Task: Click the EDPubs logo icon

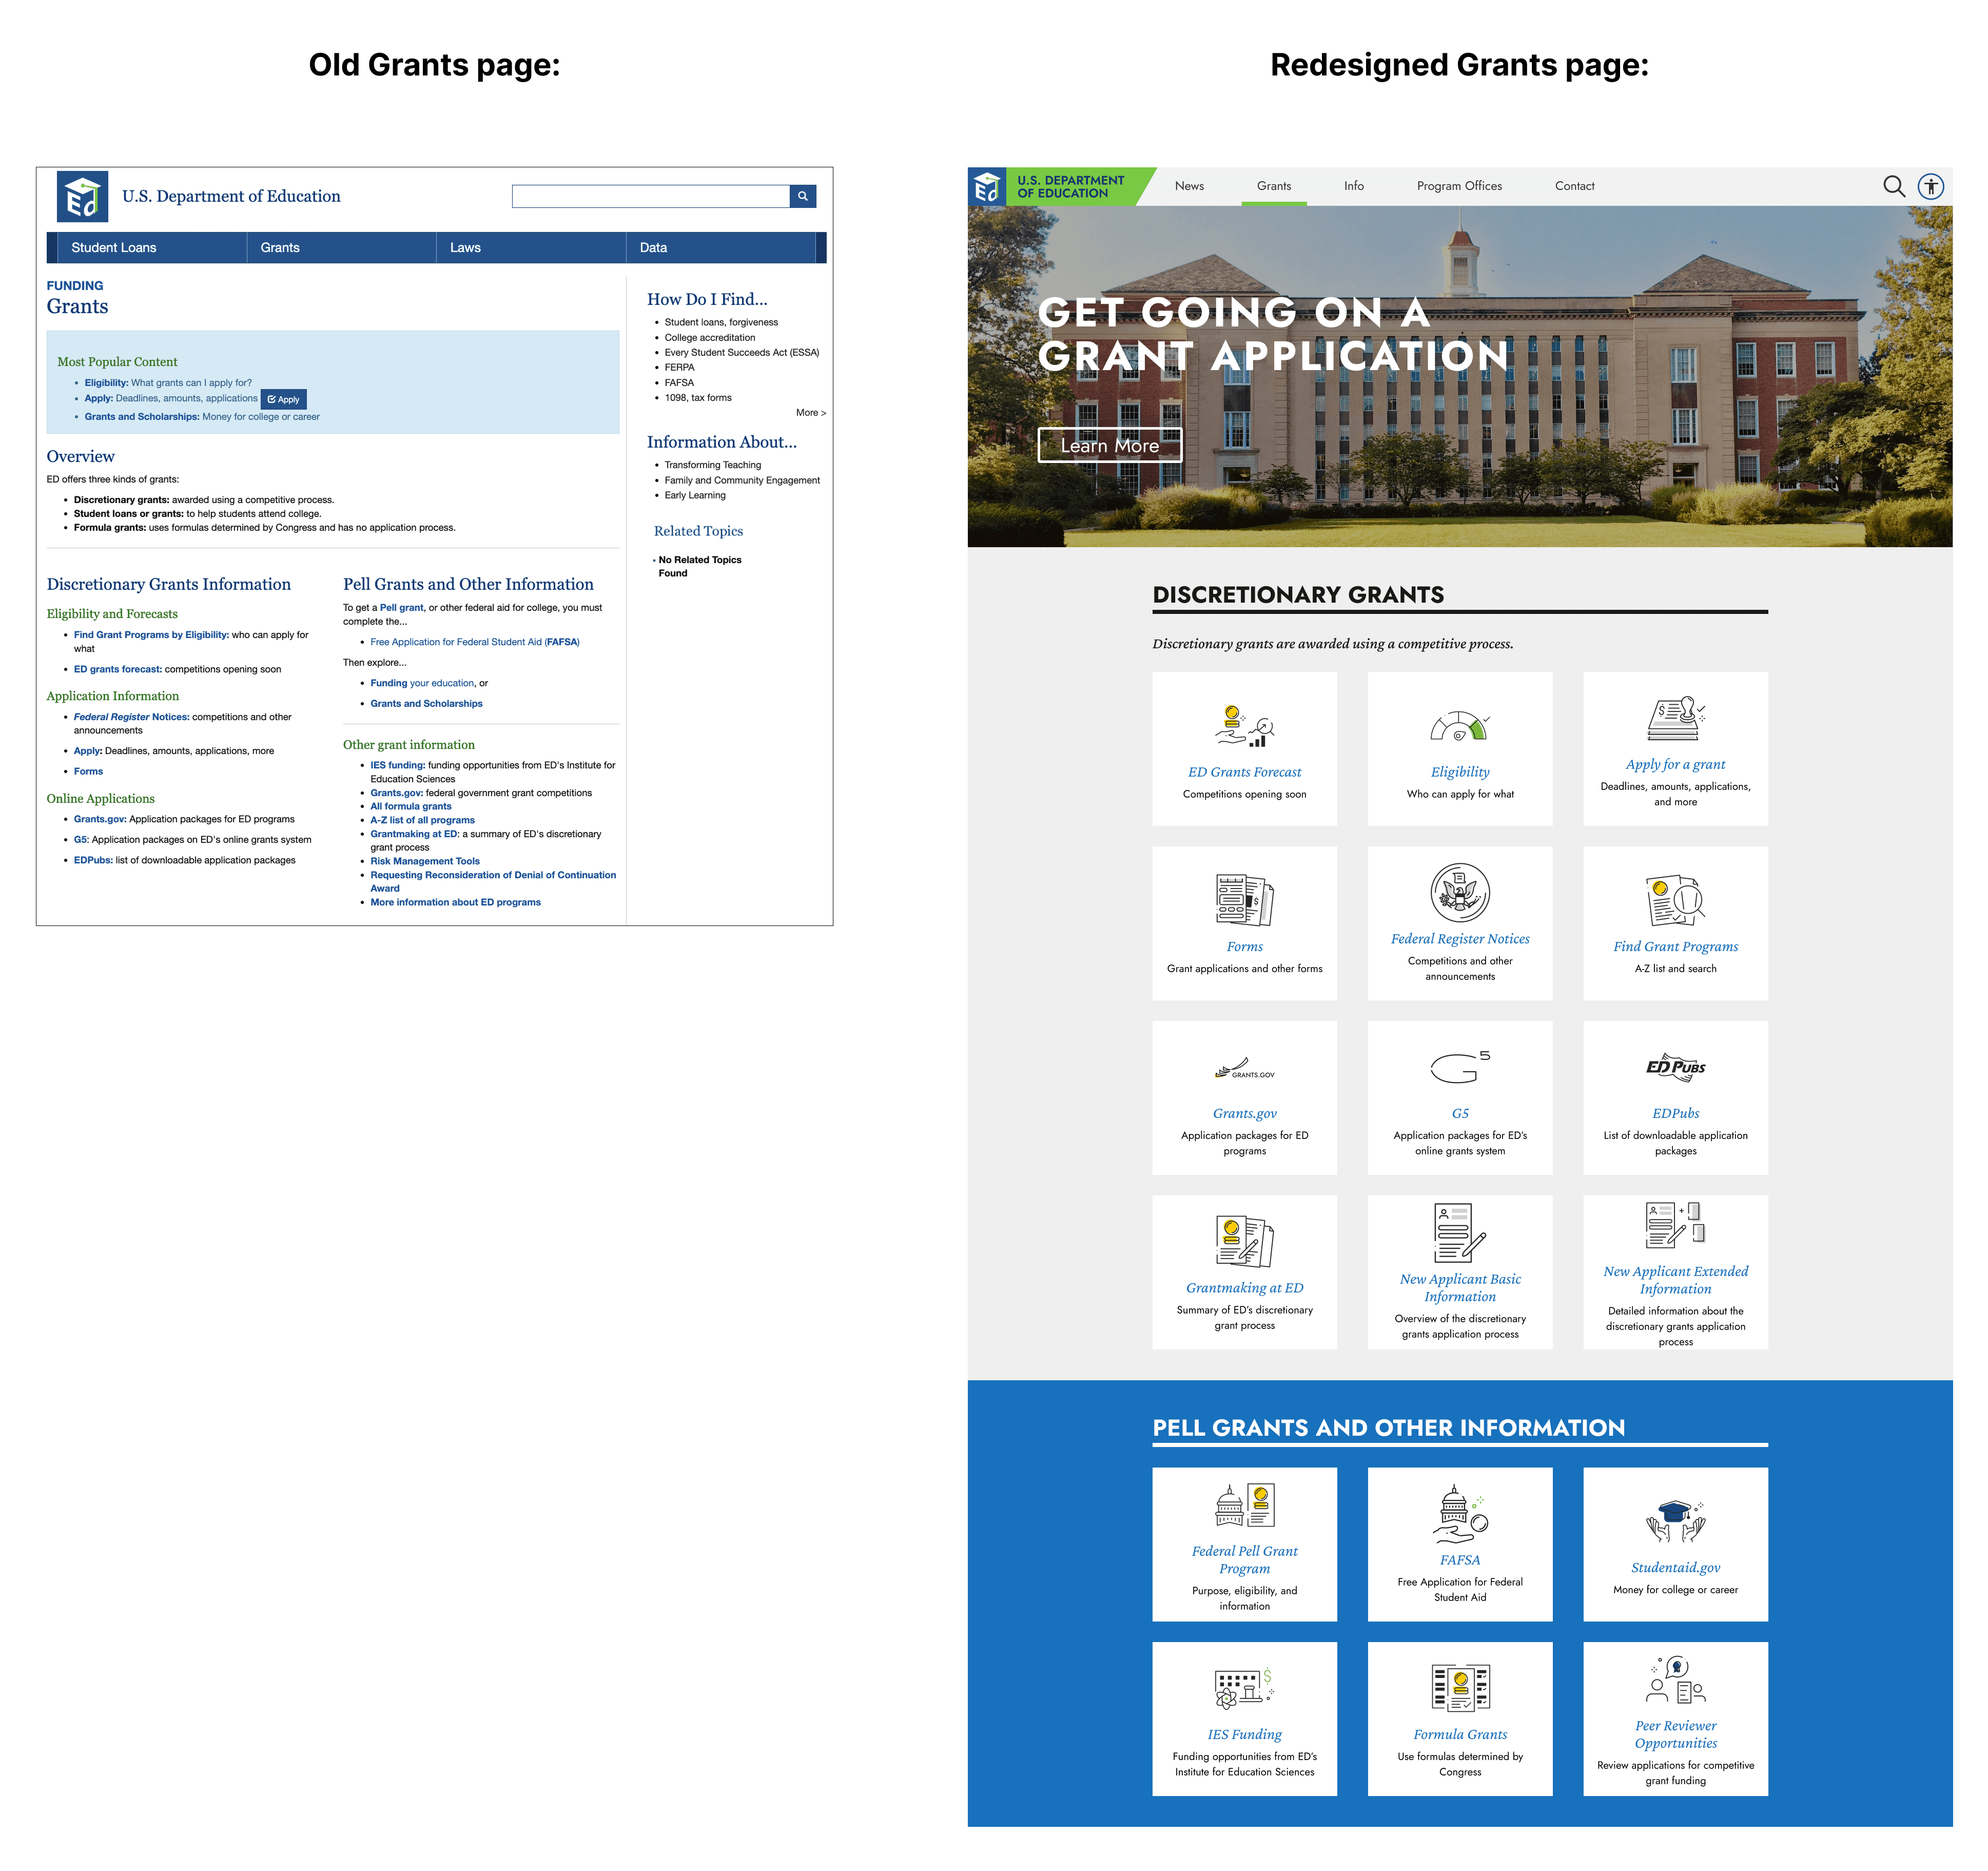Action: (x=1675, y=1067)
